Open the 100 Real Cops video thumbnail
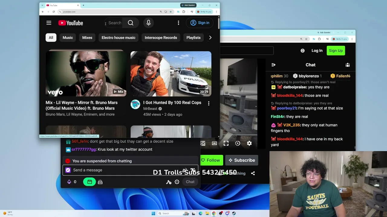Image resolution: width=387 pixels, height=217 pixels. tap(171, 74)
